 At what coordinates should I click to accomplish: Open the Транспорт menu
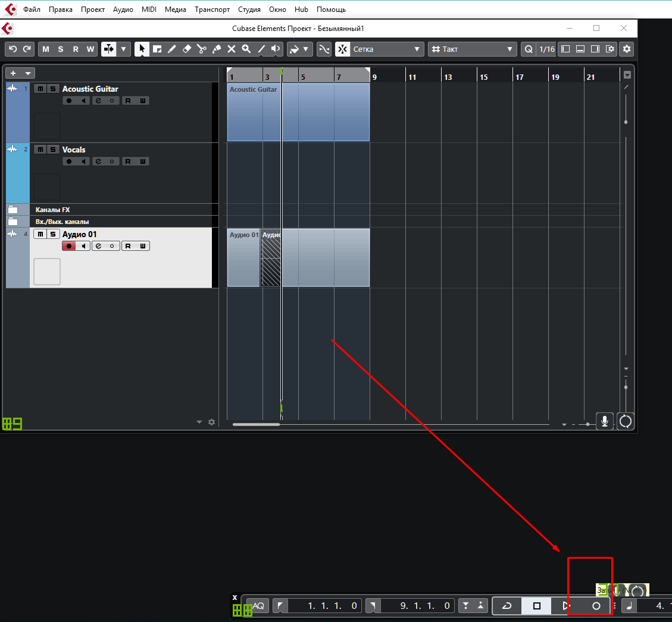click(x=212, y=10)
